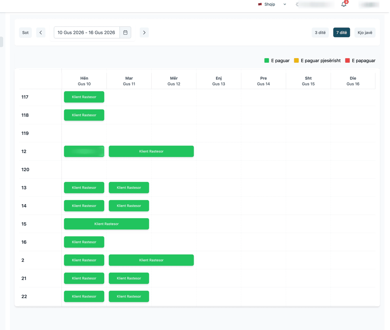The width and height of the screenshot is (390, 330).
Task: Click room label 119
Action: 25,133
